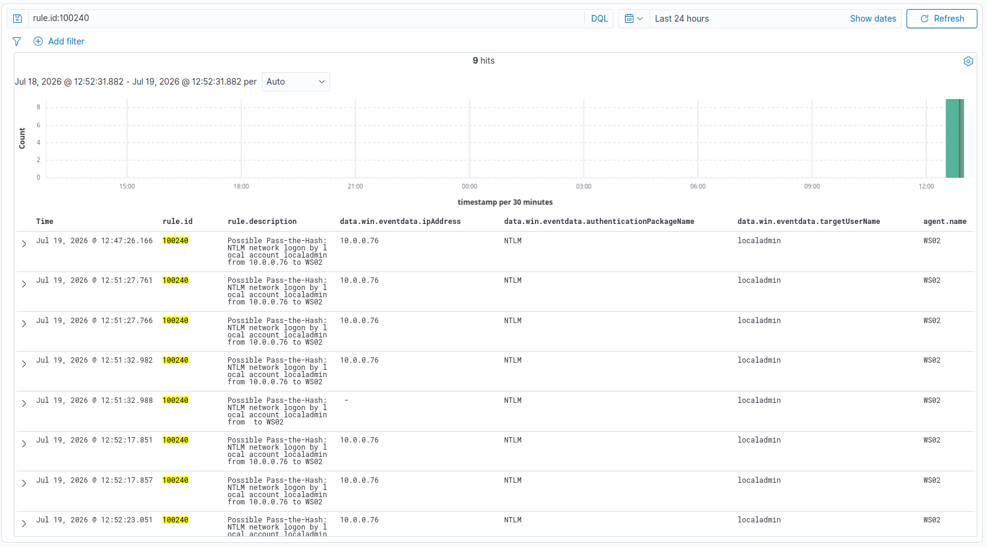Expand the 12:51:32.982 event row
This screenshot has height=547, width=987.
24,364
